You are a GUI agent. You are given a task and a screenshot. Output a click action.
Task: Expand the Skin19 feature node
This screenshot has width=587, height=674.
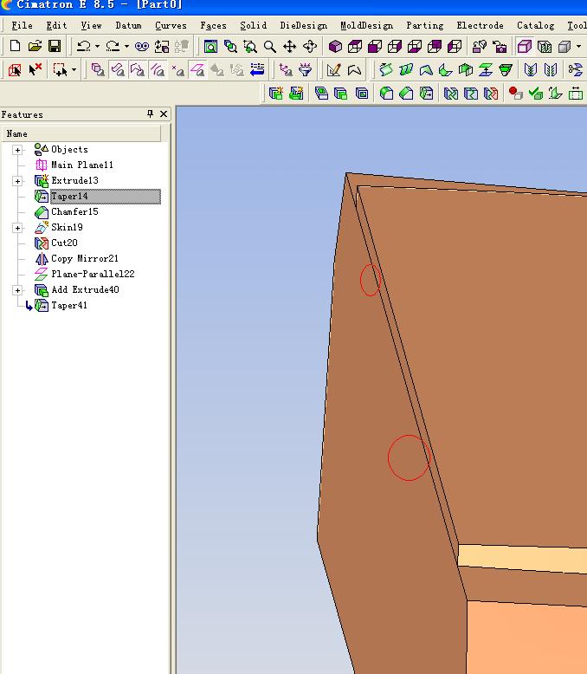coord(17,228)
